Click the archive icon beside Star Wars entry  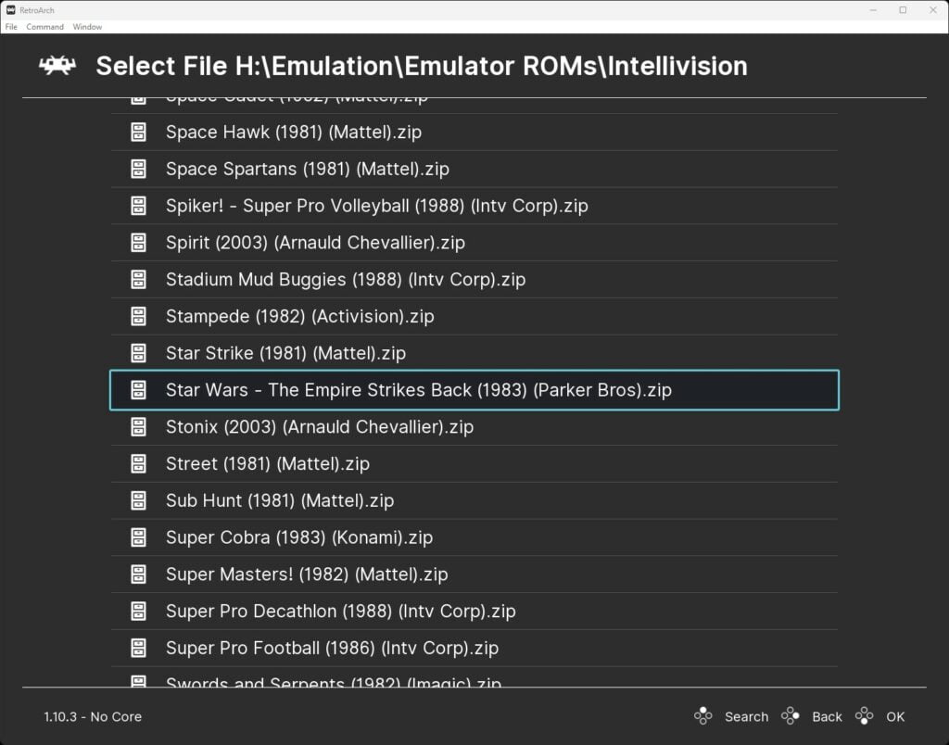(x=139, y=390)
